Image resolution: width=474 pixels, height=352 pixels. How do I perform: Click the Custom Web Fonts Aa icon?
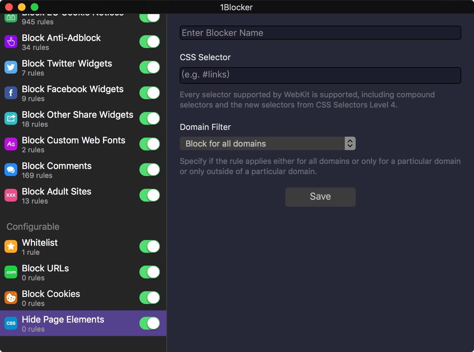coord(11,144)
